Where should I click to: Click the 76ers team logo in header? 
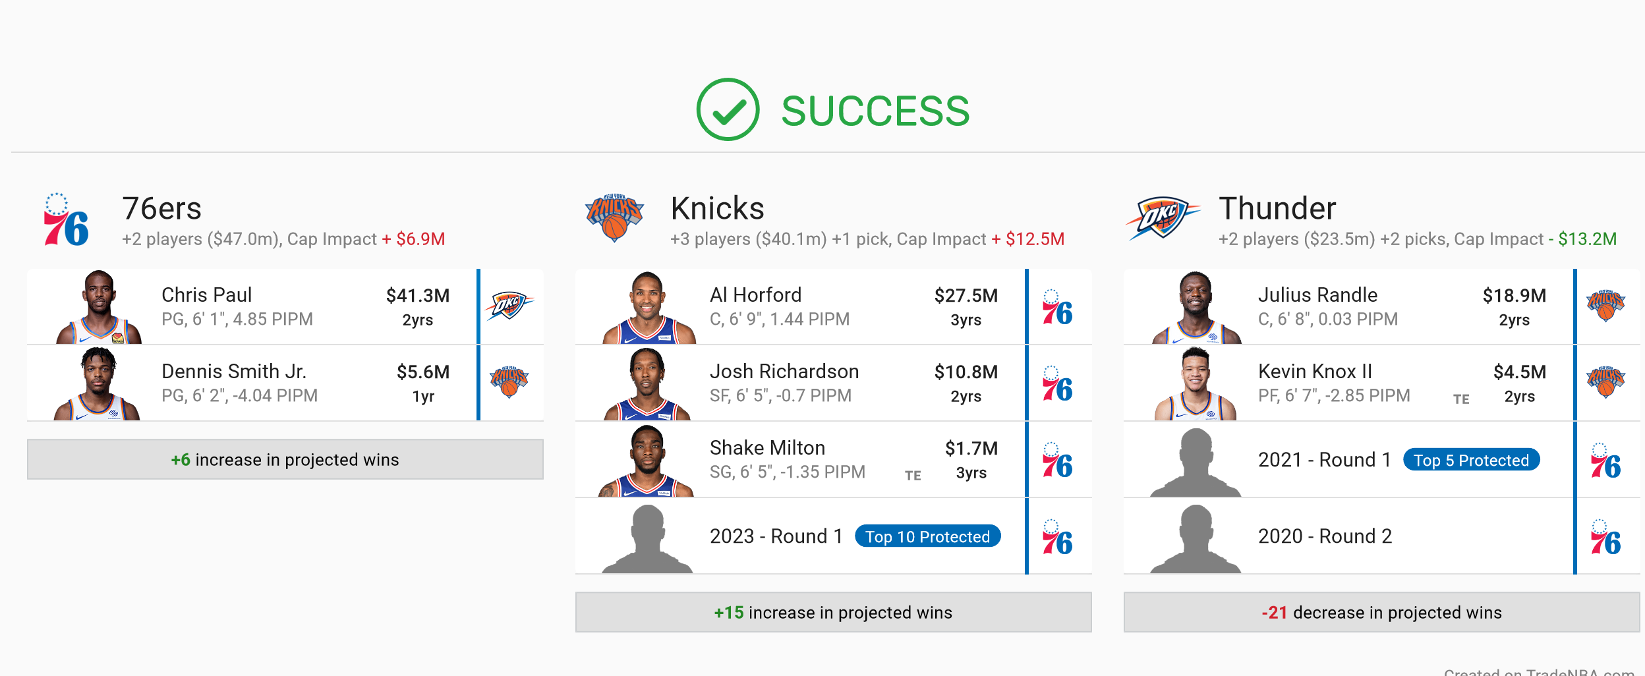[x=66, y=219]
